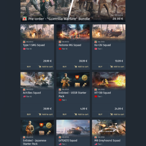The image size is (146, 146).
Task: Open the Guerrilla Warfare Bundle pre-order banner
Action: click(x=73, y=11)
